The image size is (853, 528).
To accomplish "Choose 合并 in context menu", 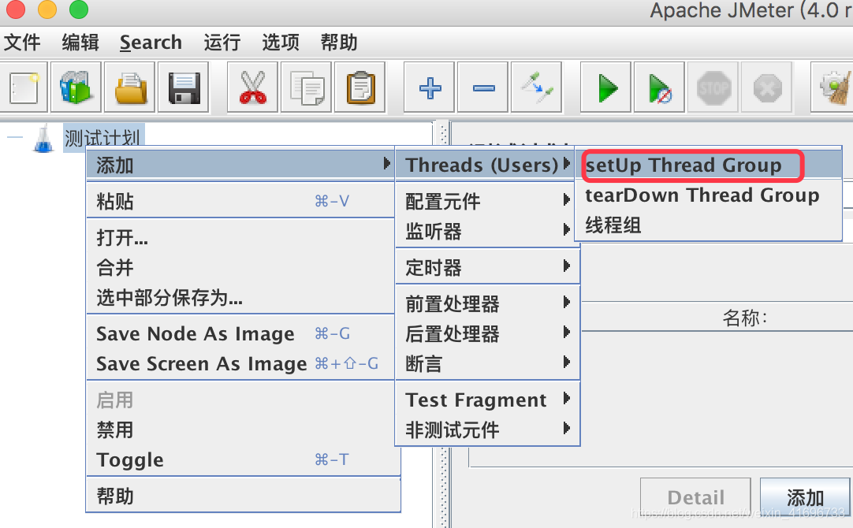I will [240, 267].
